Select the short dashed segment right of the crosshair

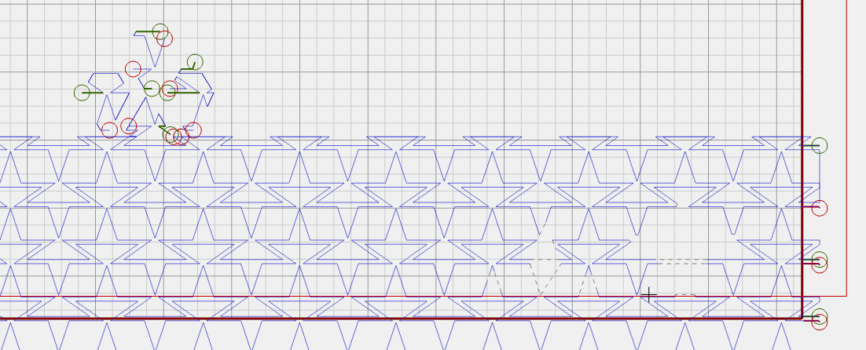pyautogui.click(x=684, y=295)
